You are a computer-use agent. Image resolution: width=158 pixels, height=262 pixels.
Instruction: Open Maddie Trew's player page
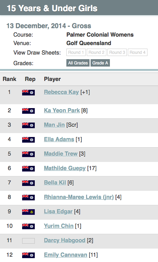click(61, 154)
